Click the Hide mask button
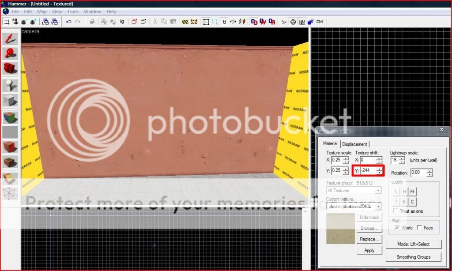 (369, 217)
